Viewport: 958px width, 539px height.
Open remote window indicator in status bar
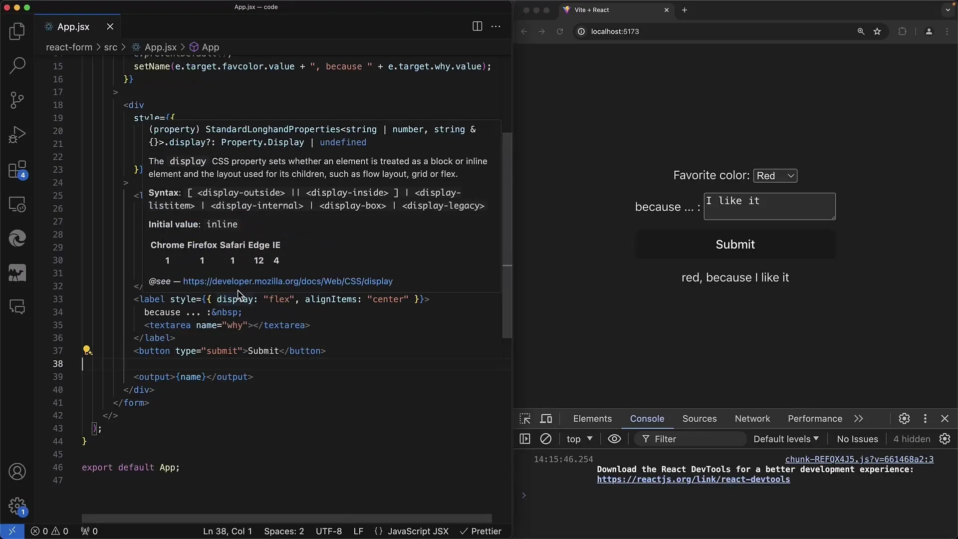tap(12, 531)
